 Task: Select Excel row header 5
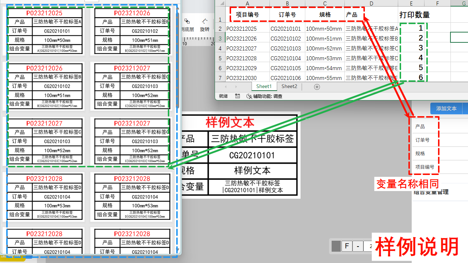(x=220, y=58)
